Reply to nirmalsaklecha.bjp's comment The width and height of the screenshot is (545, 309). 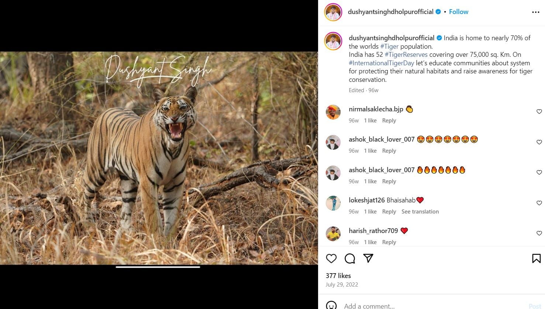(389, 121)
